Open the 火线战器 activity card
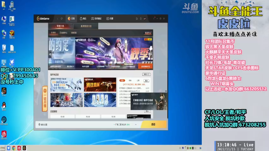The height and width of the screenshot is (151, 269). pyautogui.click(x=66, y=100)
